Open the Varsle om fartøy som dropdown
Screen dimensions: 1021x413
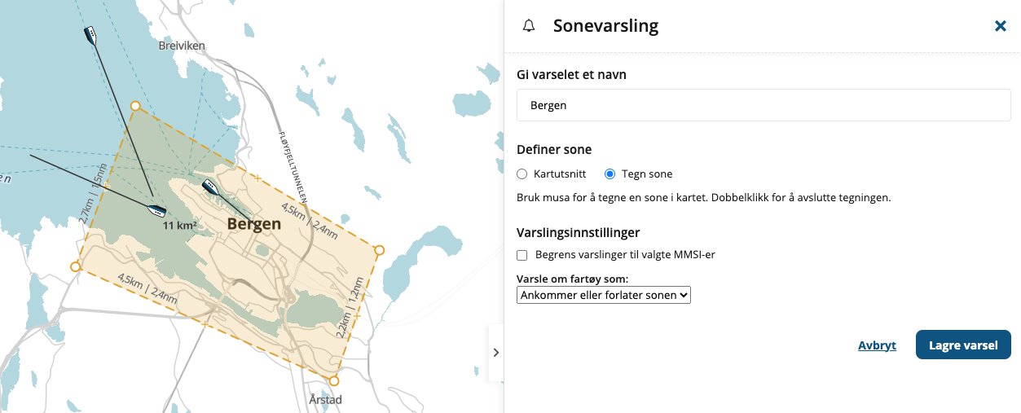[604, 295]
